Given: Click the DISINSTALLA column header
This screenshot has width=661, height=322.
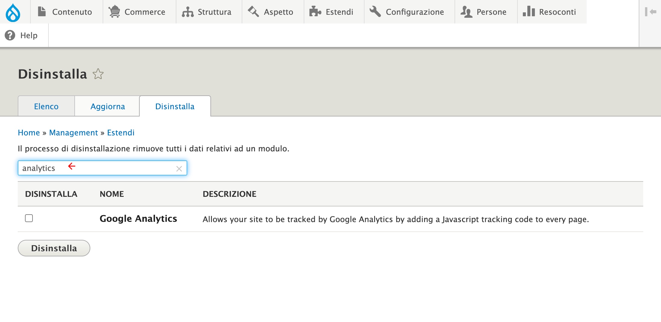Looking at the screenshot, I should [x=51, y=194].
